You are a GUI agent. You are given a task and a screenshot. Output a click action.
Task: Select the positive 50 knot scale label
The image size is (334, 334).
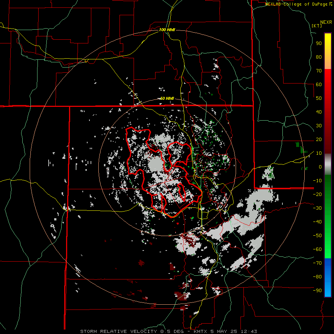click(319, 98)
